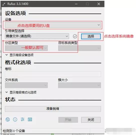Click the About info icon
Viewport: 136px width, 135px height.
pos(15,119)
